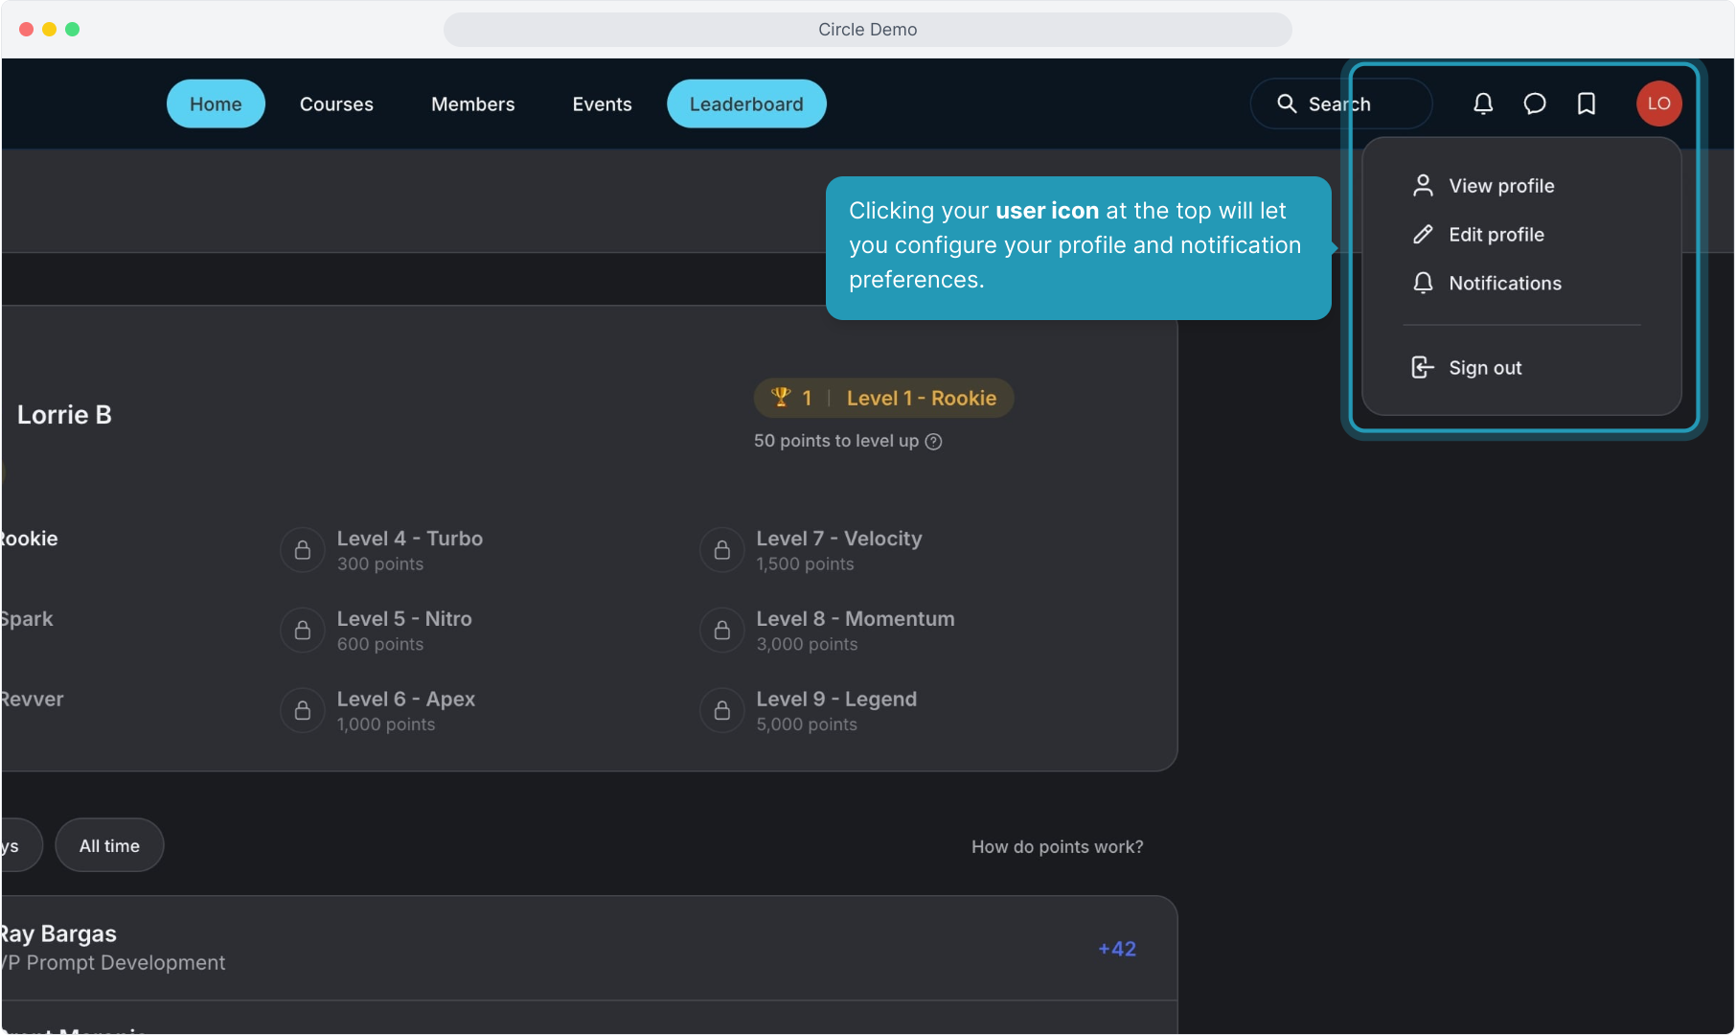Go to the Home tab
This screenshot has width=1736, height=1035.
pyautogui.click(x=216, y=103)
